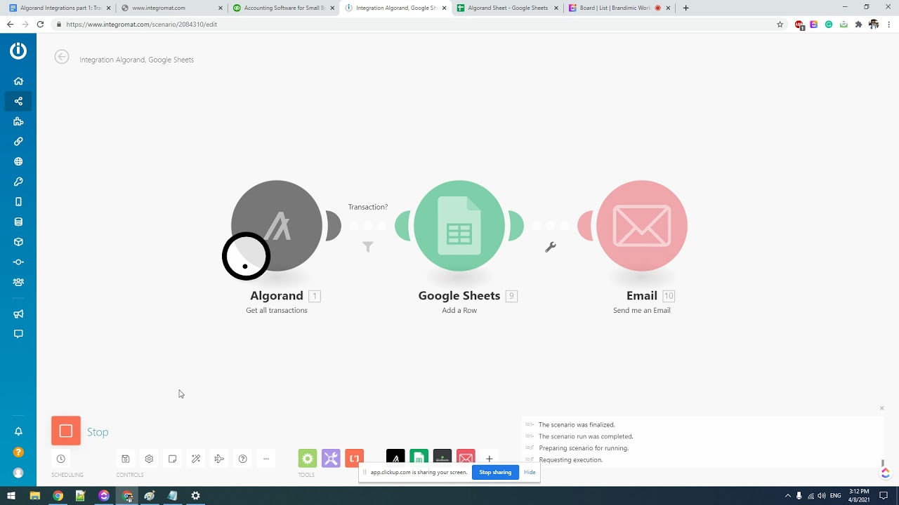
Task: Open the explain flow airplane icon
Action: [x=219, y=459]
